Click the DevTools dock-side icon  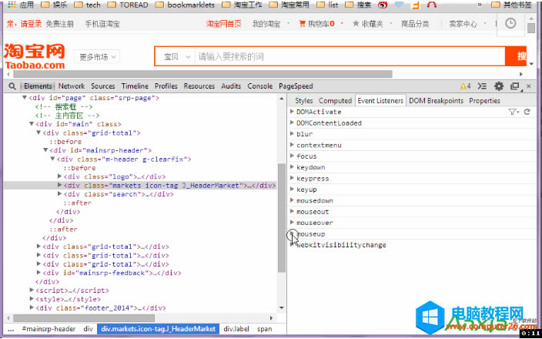(515, 86)
